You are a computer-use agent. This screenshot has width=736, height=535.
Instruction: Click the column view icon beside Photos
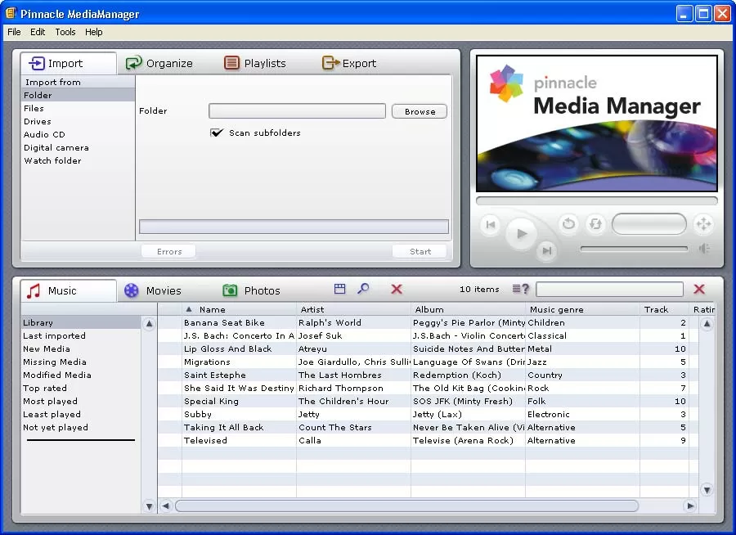click(x=340, y=289)
